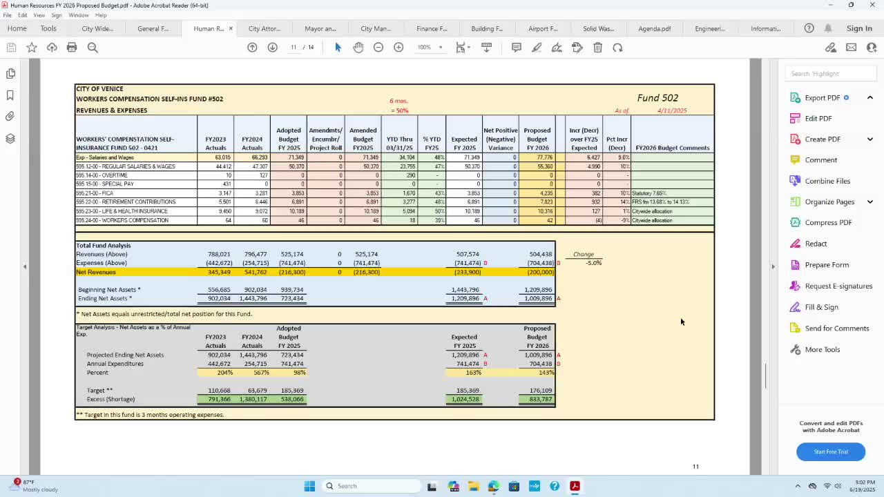Open the sign document tool
Viewport: 884px width, 497px height.
click(x=557, y=47)
